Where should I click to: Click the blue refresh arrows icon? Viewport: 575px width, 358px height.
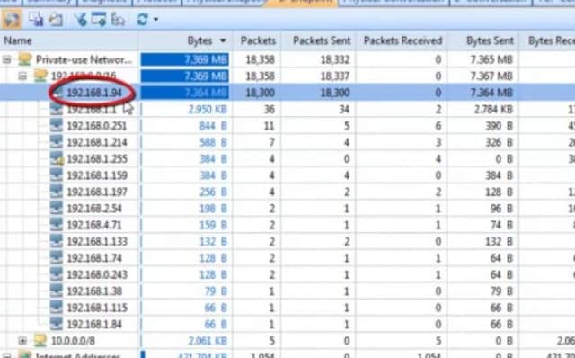(x=142, y=19)
